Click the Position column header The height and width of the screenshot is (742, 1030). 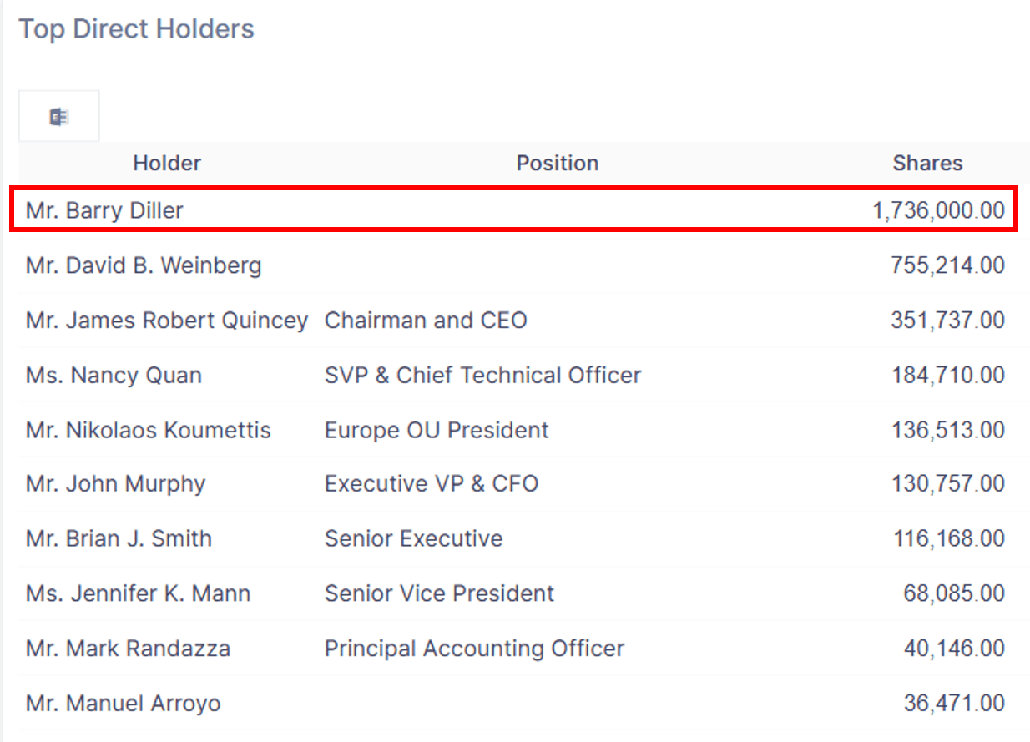click(558, 163)
